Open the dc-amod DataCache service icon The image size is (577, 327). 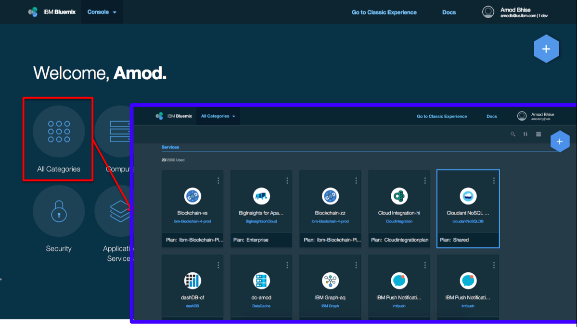pos(261,281)
